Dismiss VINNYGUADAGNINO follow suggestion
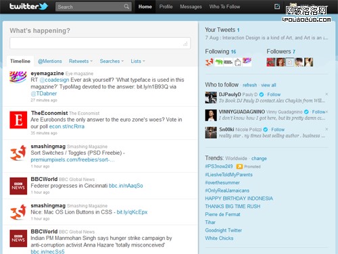338x254 pixels. point(327,111)
